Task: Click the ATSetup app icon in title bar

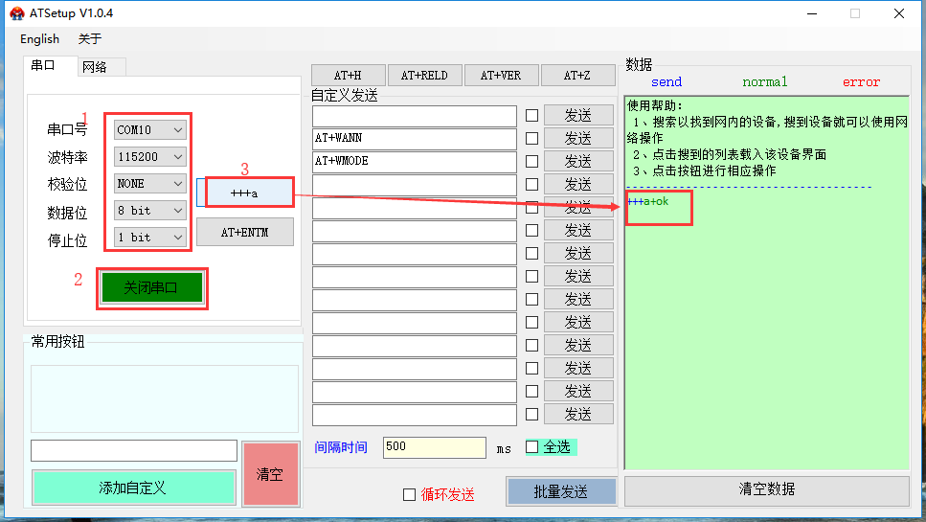Action: click(16, 13)
